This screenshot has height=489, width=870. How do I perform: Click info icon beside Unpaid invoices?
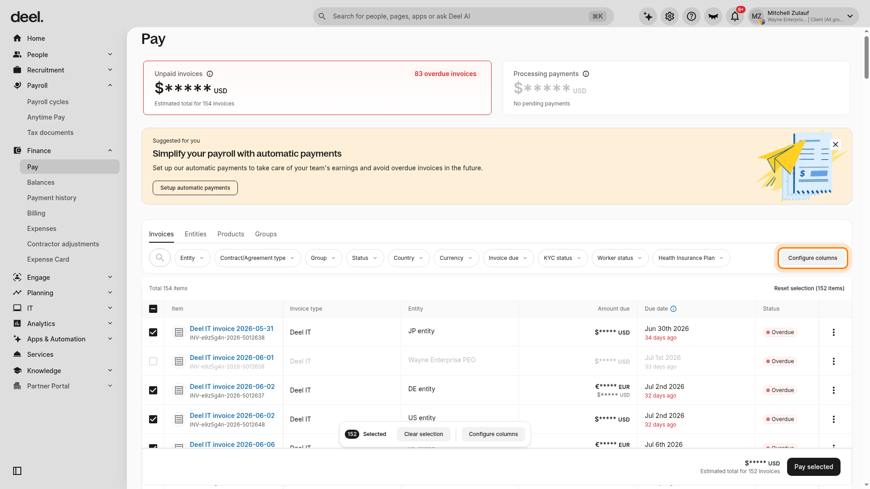point(210,74)
